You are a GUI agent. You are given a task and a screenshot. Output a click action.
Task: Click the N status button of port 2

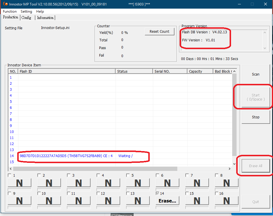49,183
